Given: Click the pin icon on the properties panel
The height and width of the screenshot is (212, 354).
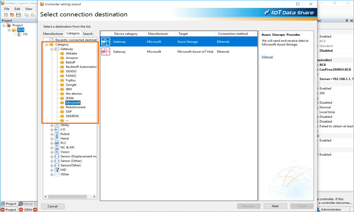Looking at the screenshot, I should coord(347,20).
